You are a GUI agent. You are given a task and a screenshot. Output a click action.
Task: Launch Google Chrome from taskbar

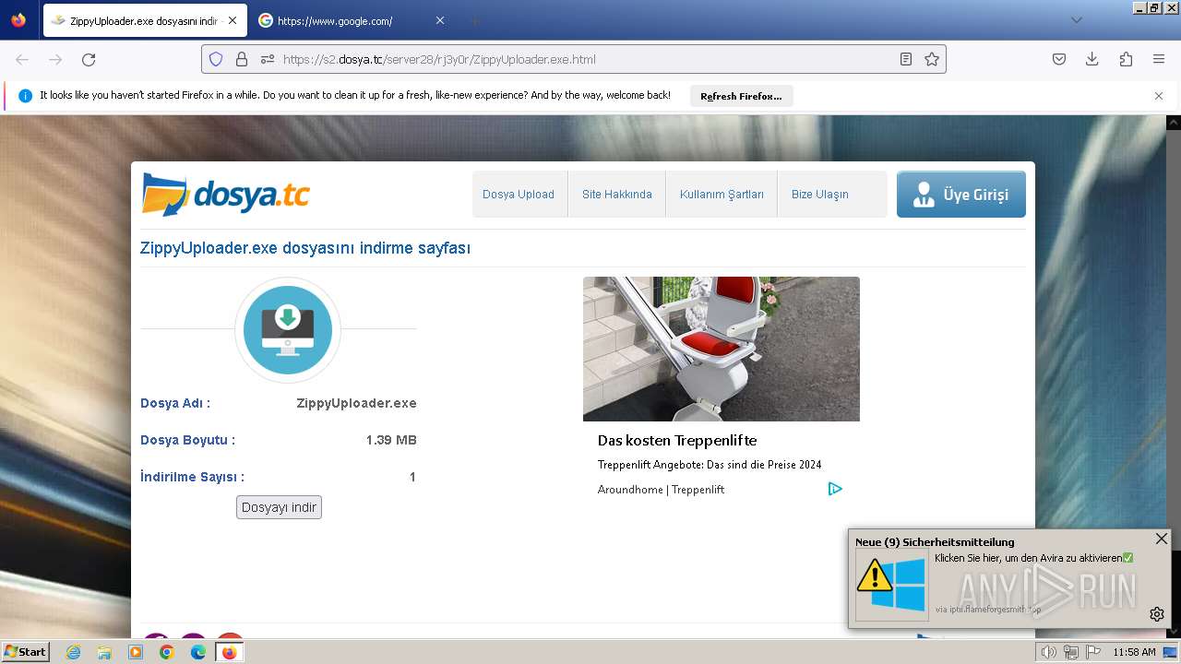coord(167,652)
